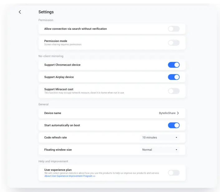This screenshot has width=220, height=192.
Task: Click the Permission mode row label
Action: pyautogui.click(x=56, y=41)
